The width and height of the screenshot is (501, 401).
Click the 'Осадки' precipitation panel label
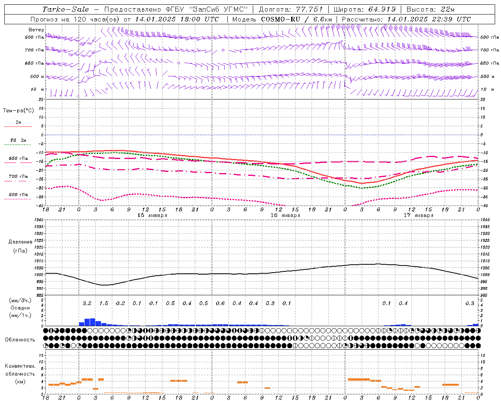point(20,308)
